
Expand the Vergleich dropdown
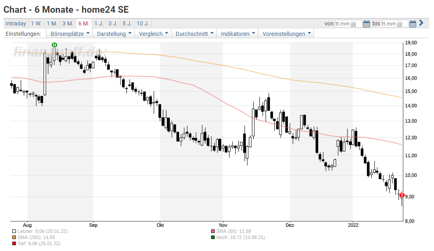point(153,34)
